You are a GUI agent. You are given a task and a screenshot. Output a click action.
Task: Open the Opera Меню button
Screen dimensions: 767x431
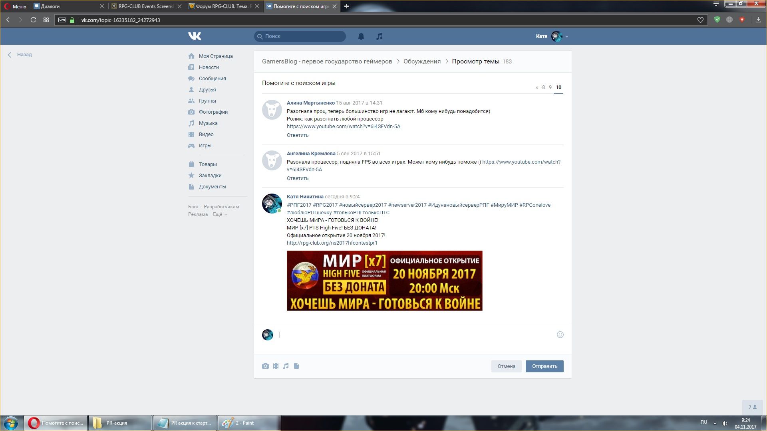(x=16, y=6)
